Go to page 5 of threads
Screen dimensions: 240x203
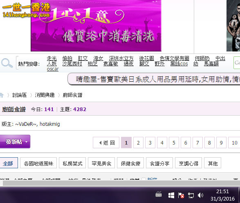point(174,143)
